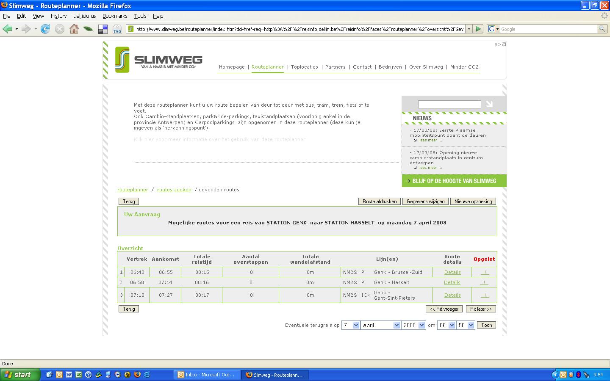Open the return hour dropdown showing 06
The image size is (610, 381).
point(446,325)
